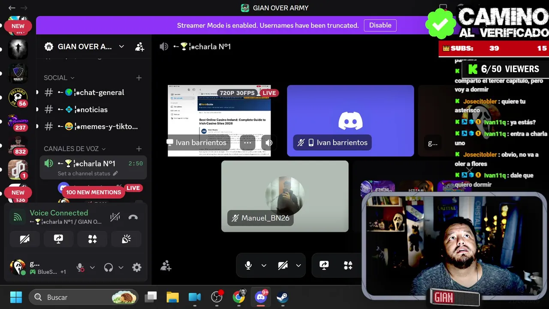Viewport: 549px width, 309px height.
Task: Toggle microphone mute next to user avatar
Action: pos(80,267)
